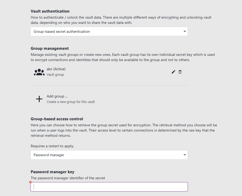Screen dimensions: 242x196
Task: Click 'The password manager identifier of the secret' text
Action: click(68, 178)
